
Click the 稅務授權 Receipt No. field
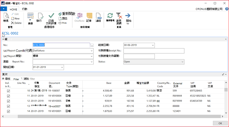pos(154,51)
